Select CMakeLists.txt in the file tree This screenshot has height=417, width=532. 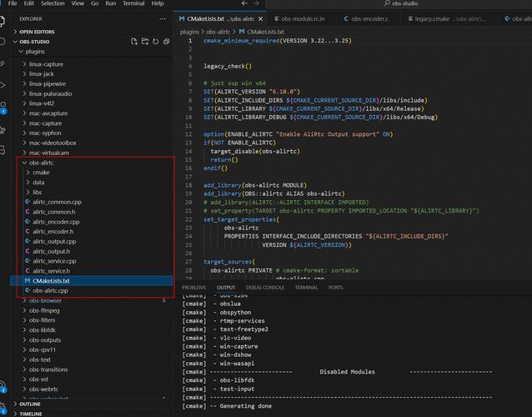92,280
